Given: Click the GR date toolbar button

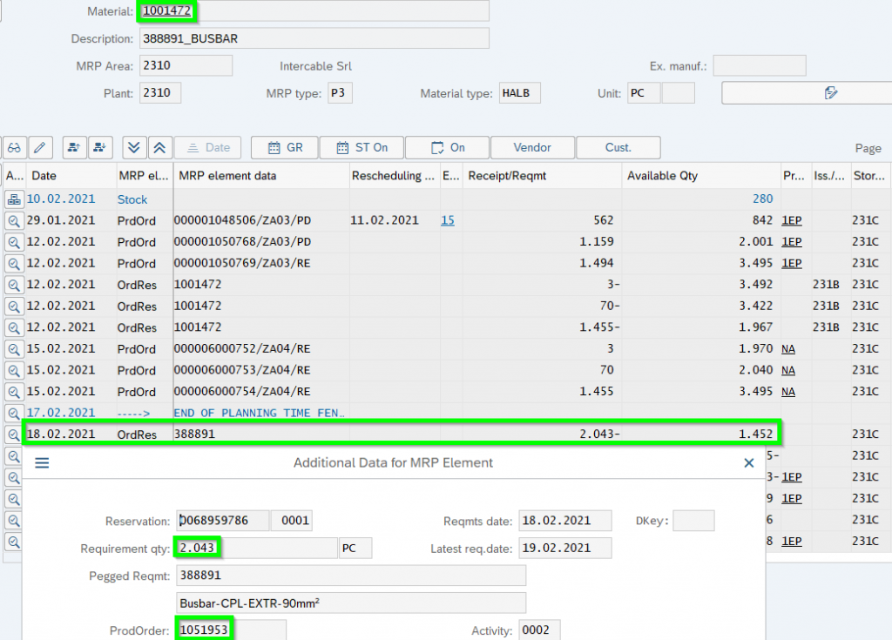Looking at the screenshot, I should click(284, 148).
